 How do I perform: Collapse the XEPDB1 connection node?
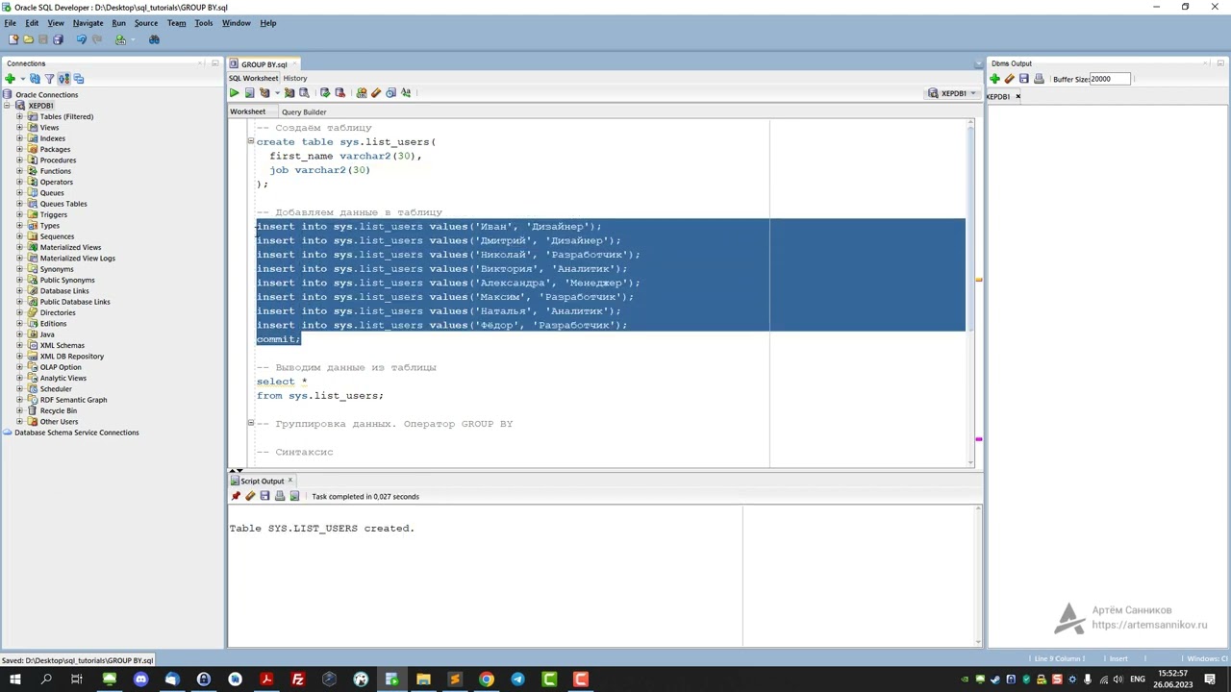point(7,106)
